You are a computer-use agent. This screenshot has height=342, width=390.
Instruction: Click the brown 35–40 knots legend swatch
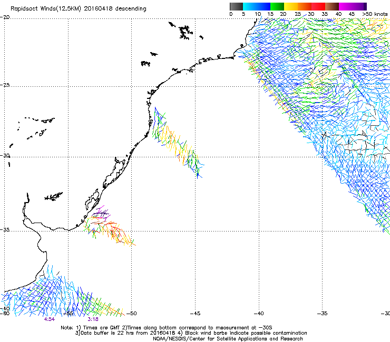coord(332,6)
